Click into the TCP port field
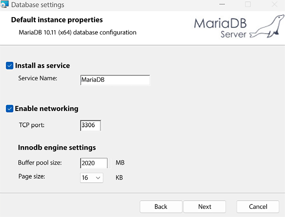 pyautogui.click(x=90, y=126)
